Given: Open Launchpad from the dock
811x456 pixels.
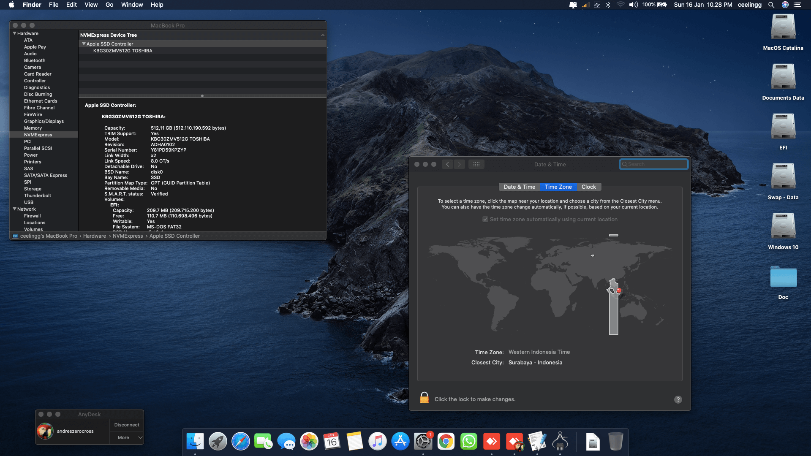Looking at the screenshot, I should 218,442.
